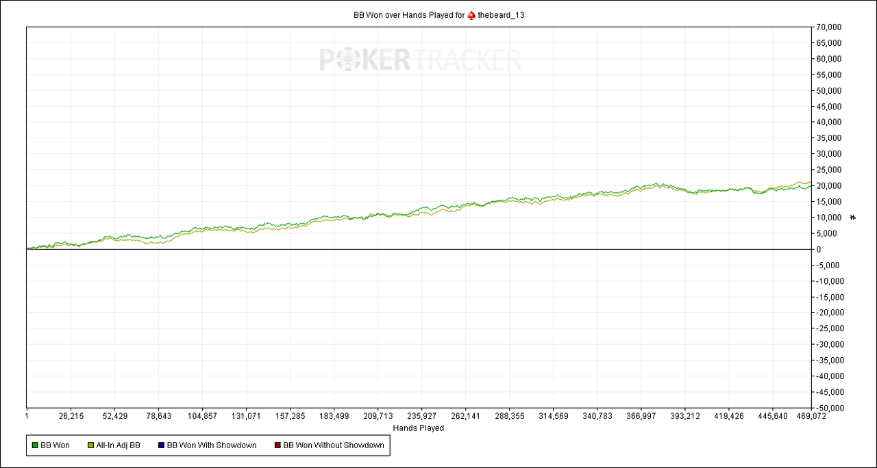
Task: Click the Hands Played axis label
Action: click(x=418, y=428)
